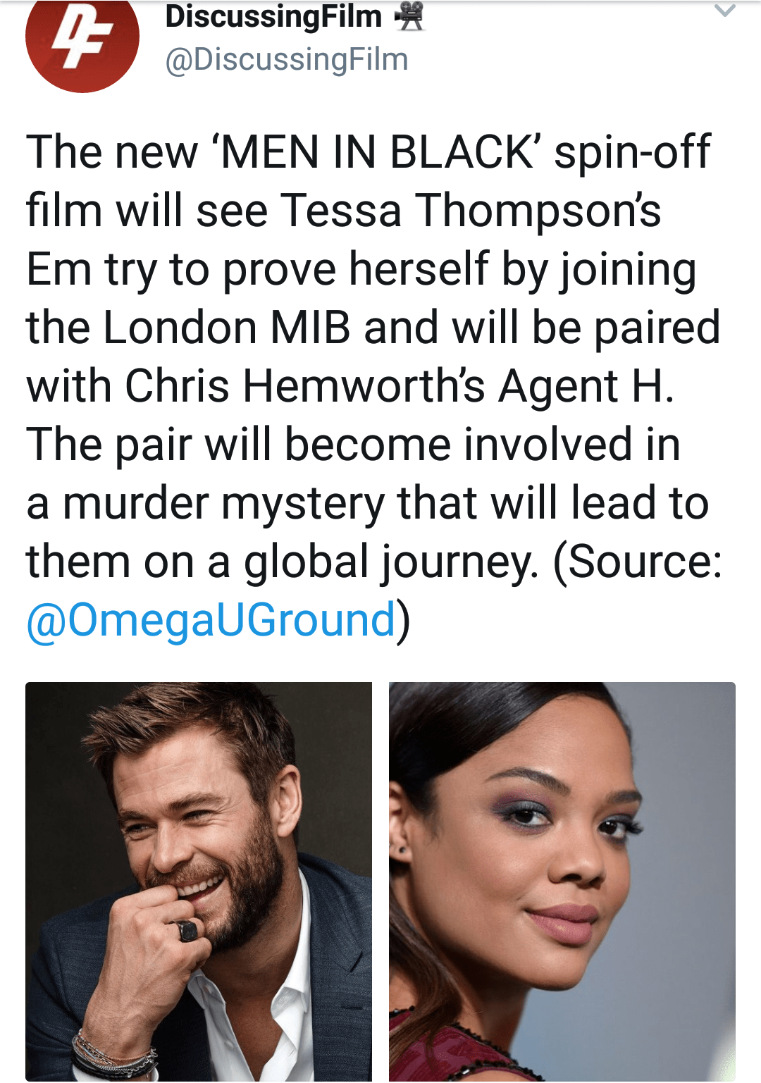The width and height of the screenshot is (761, 1083).
Task: Open the left photo of the bearded man
Action: point(199,881)
